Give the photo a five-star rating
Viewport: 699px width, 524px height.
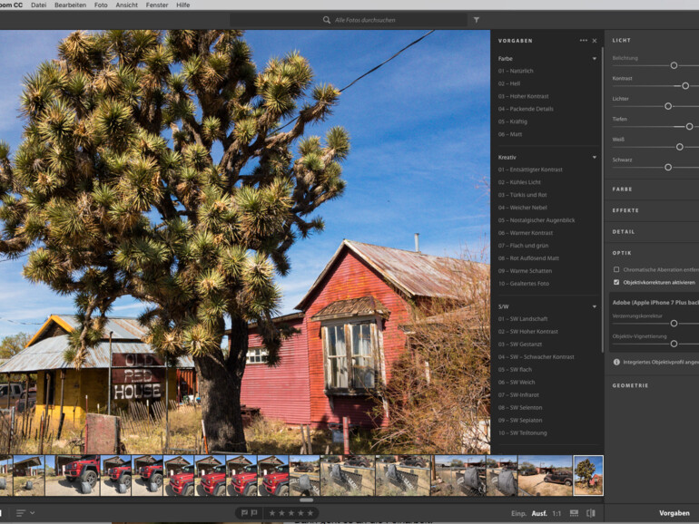pyautogui.click(x=310, y=513)
